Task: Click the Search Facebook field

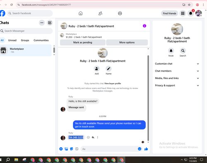Action: [30, 13]
